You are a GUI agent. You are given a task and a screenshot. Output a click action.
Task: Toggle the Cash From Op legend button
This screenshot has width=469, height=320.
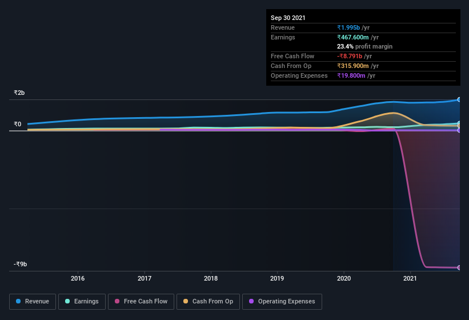click(x=208, y=302)
